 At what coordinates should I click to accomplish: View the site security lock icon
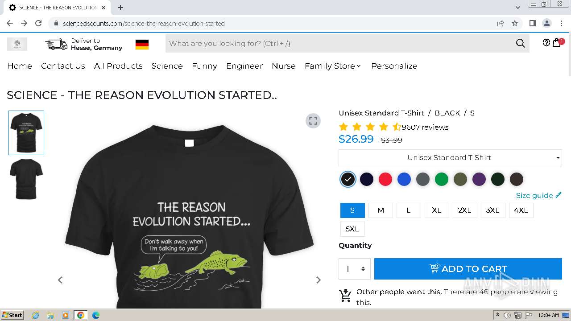56,23
